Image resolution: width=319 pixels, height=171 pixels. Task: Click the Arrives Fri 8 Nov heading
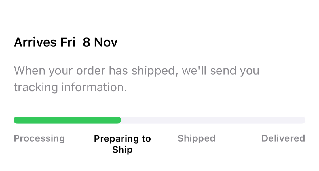coord(66,43)
